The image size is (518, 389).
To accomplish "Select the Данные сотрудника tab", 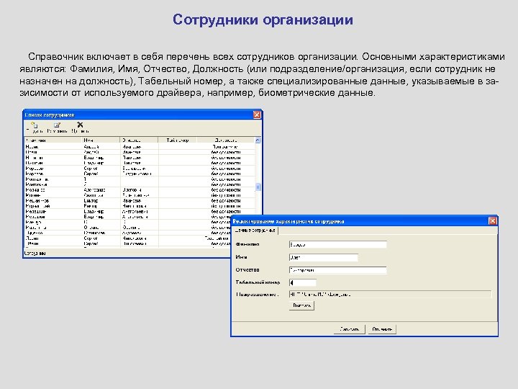I will [255, 231].
